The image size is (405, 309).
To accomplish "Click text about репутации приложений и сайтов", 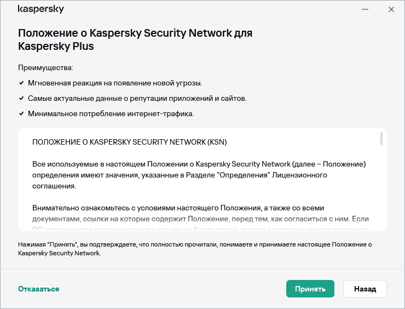I will (137, 99).
